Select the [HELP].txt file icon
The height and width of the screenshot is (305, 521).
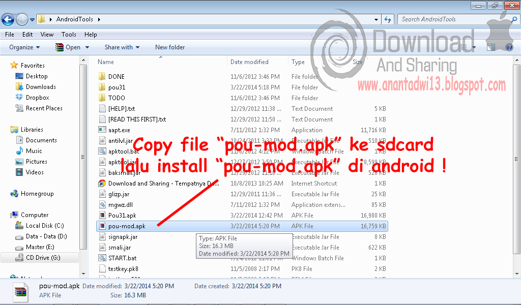coord(102,108)
